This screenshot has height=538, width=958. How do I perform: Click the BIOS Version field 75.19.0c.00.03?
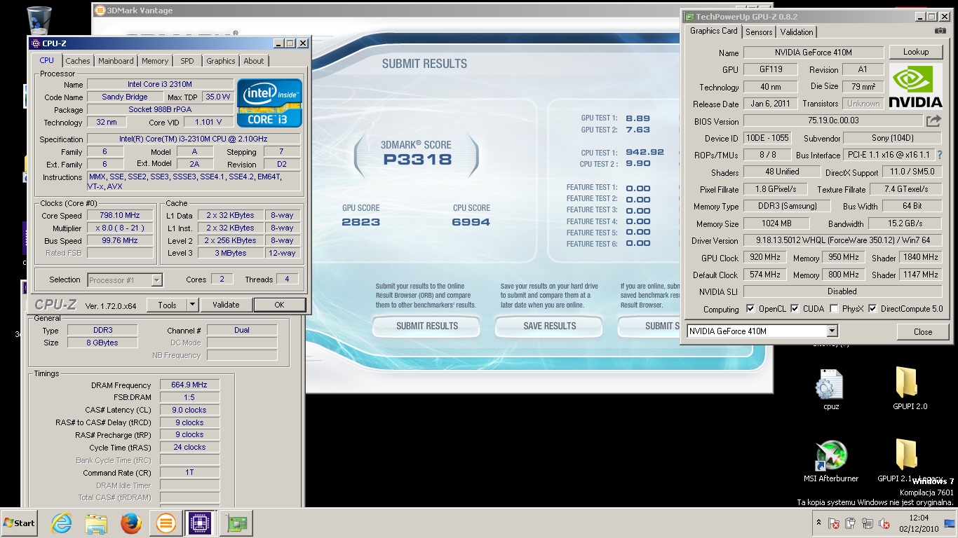point(833,121)
